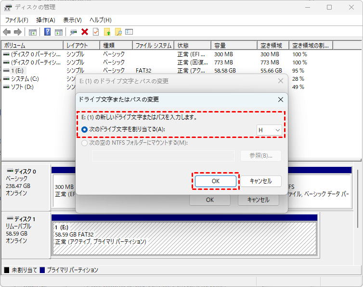Open the drive letter H dropdown
The image size is (363, 287).
269,130
